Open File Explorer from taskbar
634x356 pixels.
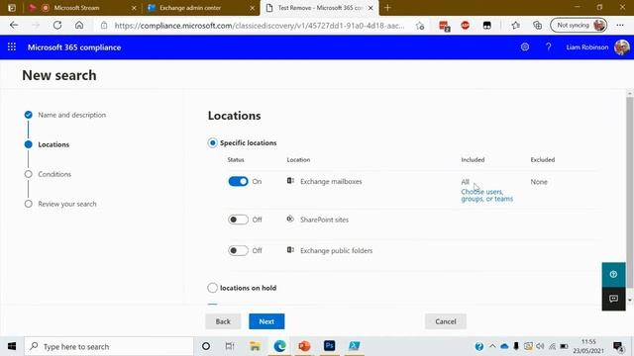[x=255, y=346]
